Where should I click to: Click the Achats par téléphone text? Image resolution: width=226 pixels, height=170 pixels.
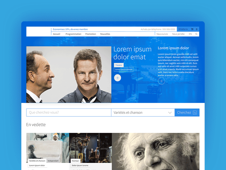(x=158, y=29)
